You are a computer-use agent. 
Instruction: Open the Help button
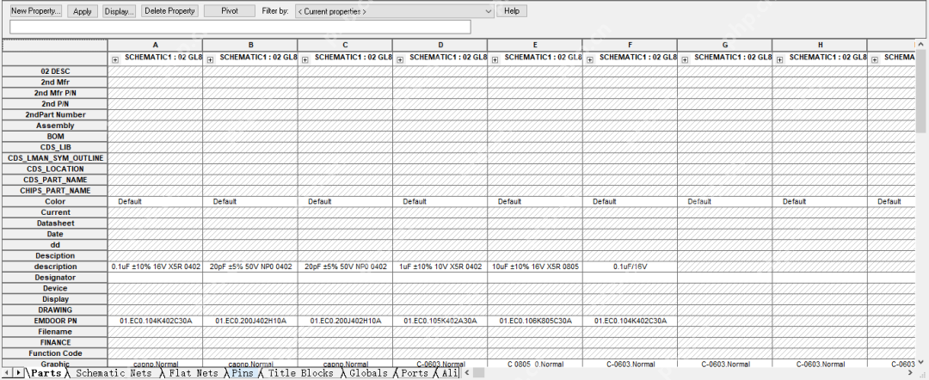pos(512,11)
